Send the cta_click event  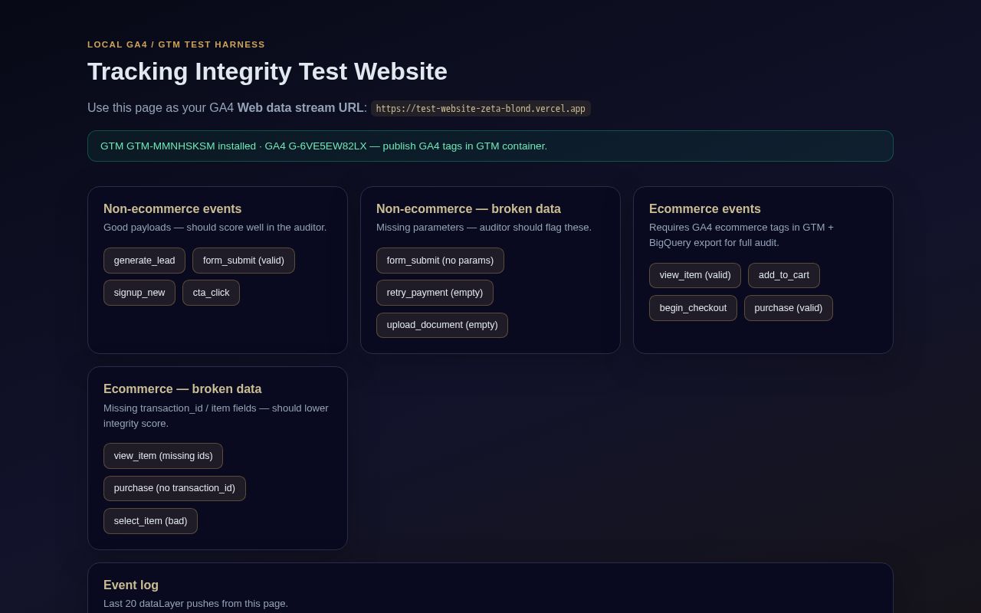click(211, 293)
